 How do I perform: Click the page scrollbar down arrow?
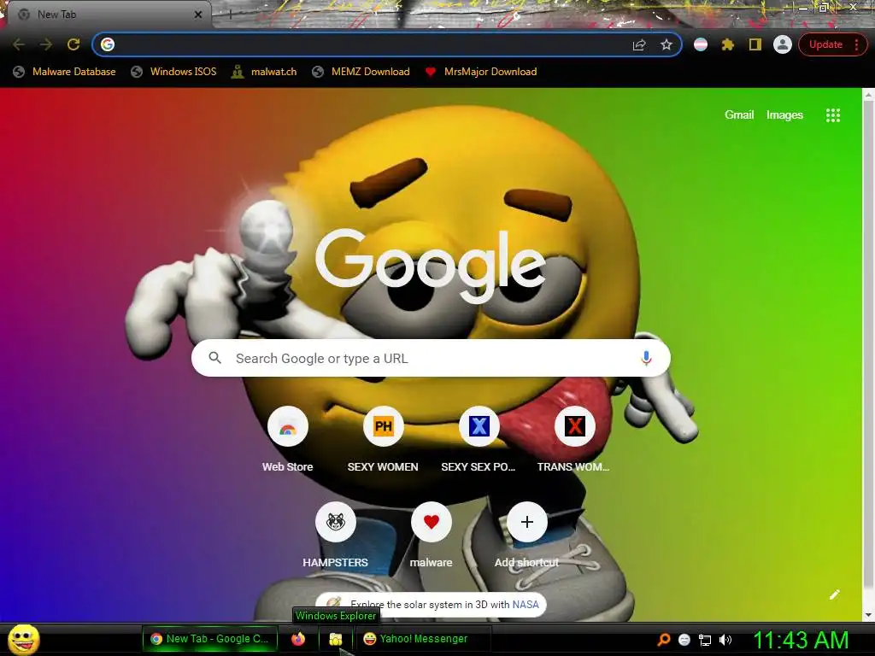pos(868,615)
